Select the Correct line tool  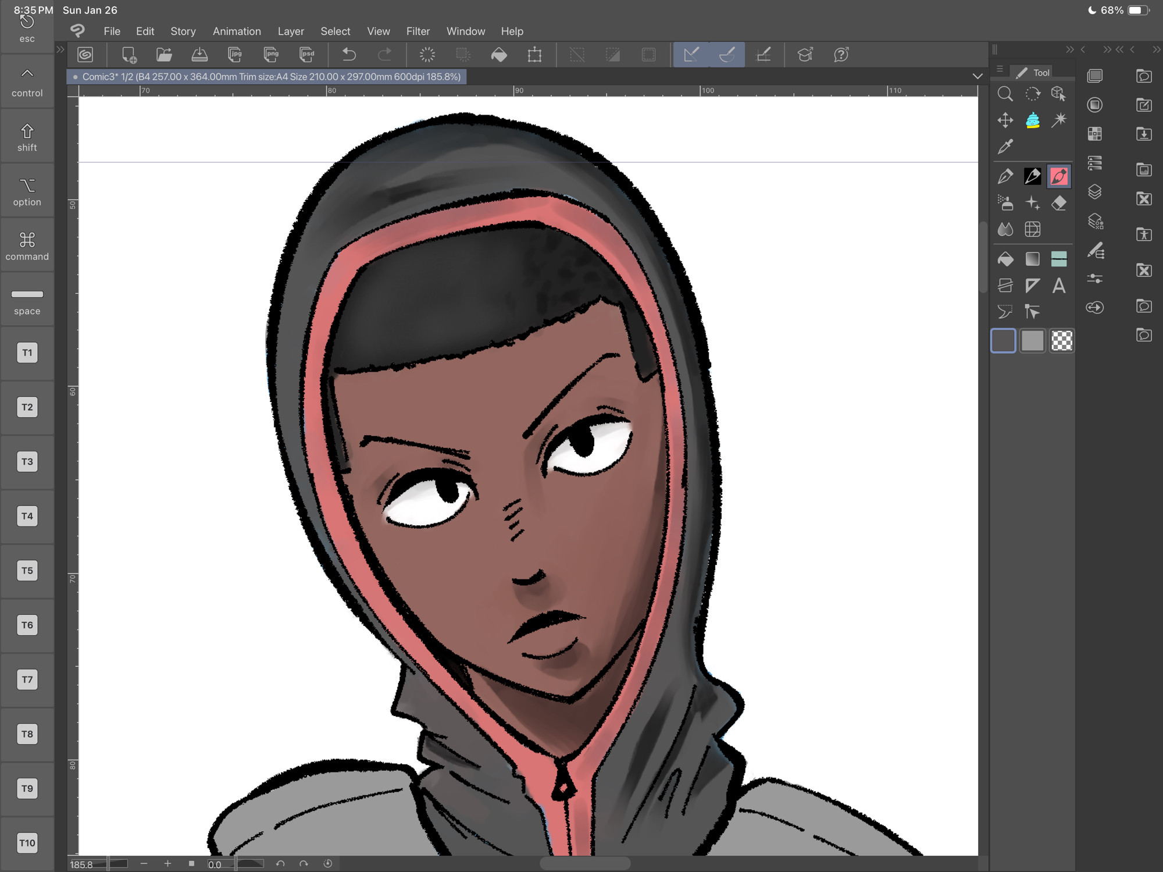click(1032, 312)
